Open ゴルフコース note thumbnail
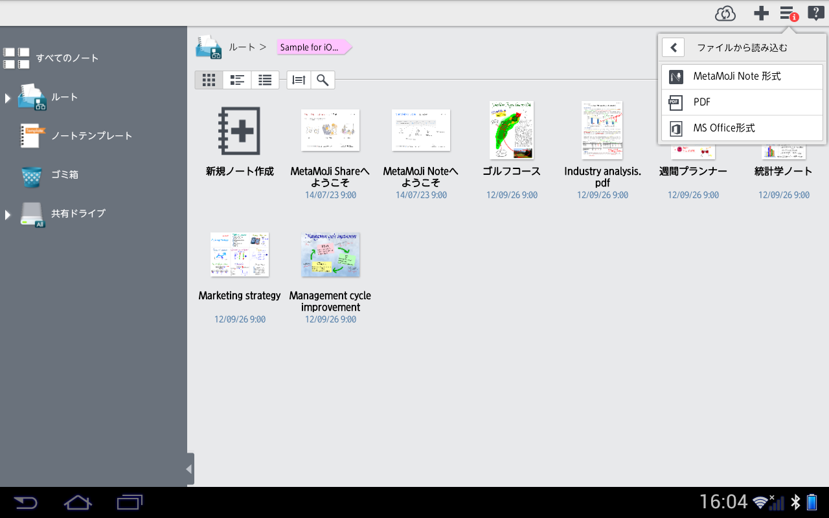 [x=512, y=130]
